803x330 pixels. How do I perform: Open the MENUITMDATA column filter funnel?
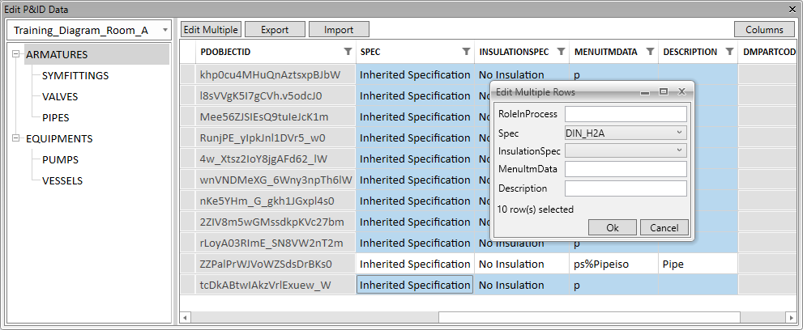[x=650, y=52]
